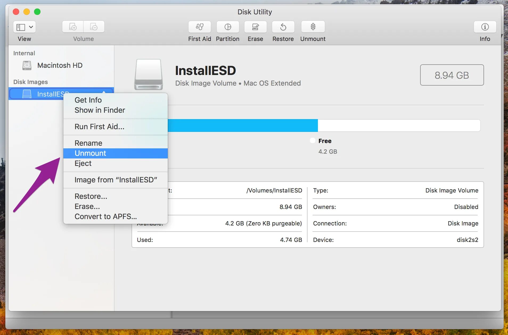Choose Eject from the context menu
The height and width of the screenshot is (335, 508).
116,163
